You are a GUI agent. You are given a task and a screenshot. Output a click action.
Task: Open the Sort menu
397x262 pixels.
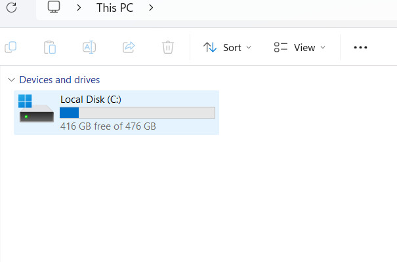pos(227,48)
